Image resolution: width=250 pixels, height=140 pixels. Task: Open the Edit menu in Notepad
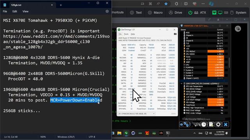(15, 11)
